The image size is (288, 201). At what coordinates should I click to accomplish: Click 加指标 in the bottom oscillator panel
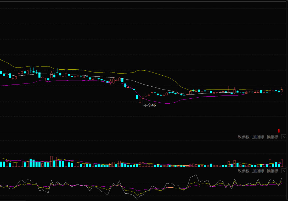258,171
